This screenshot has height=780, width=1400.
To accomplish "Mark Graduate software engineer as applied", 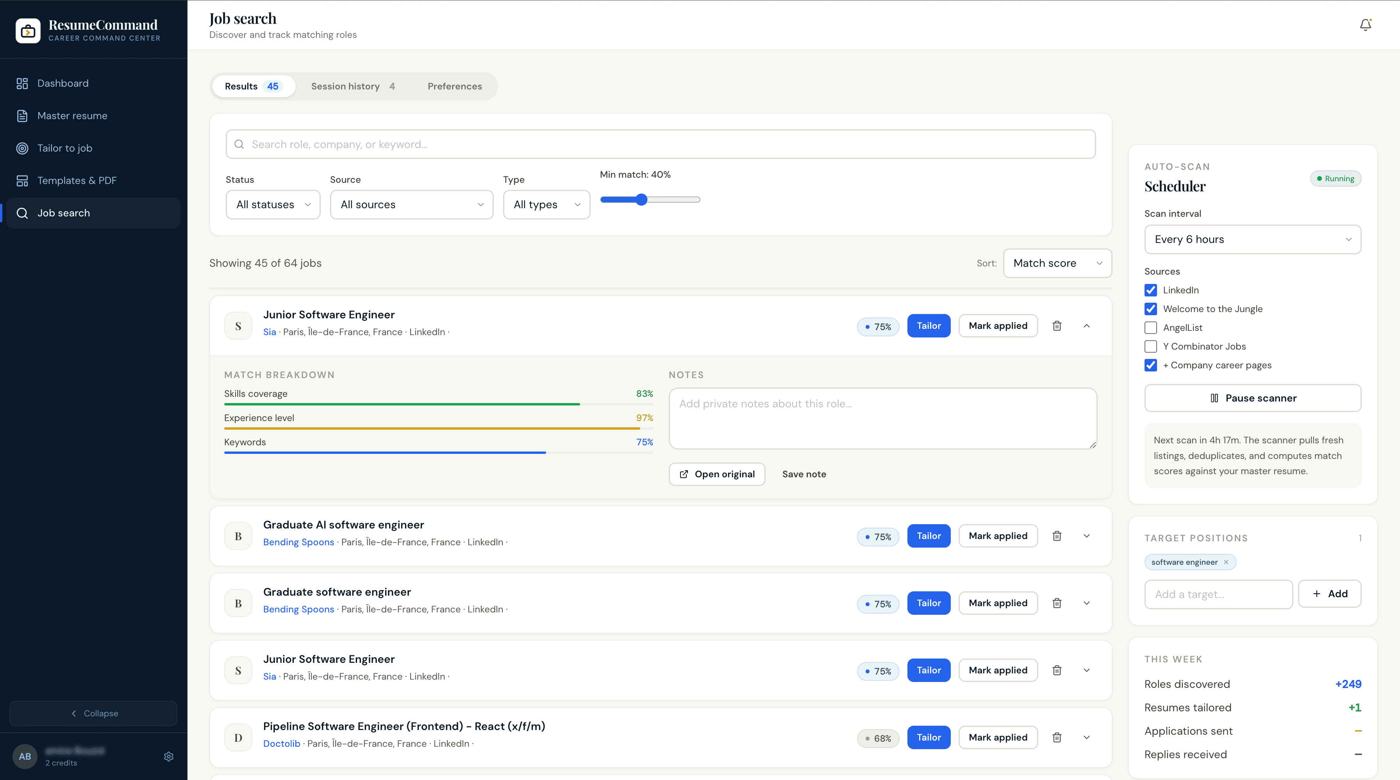I will pos(998,603).
